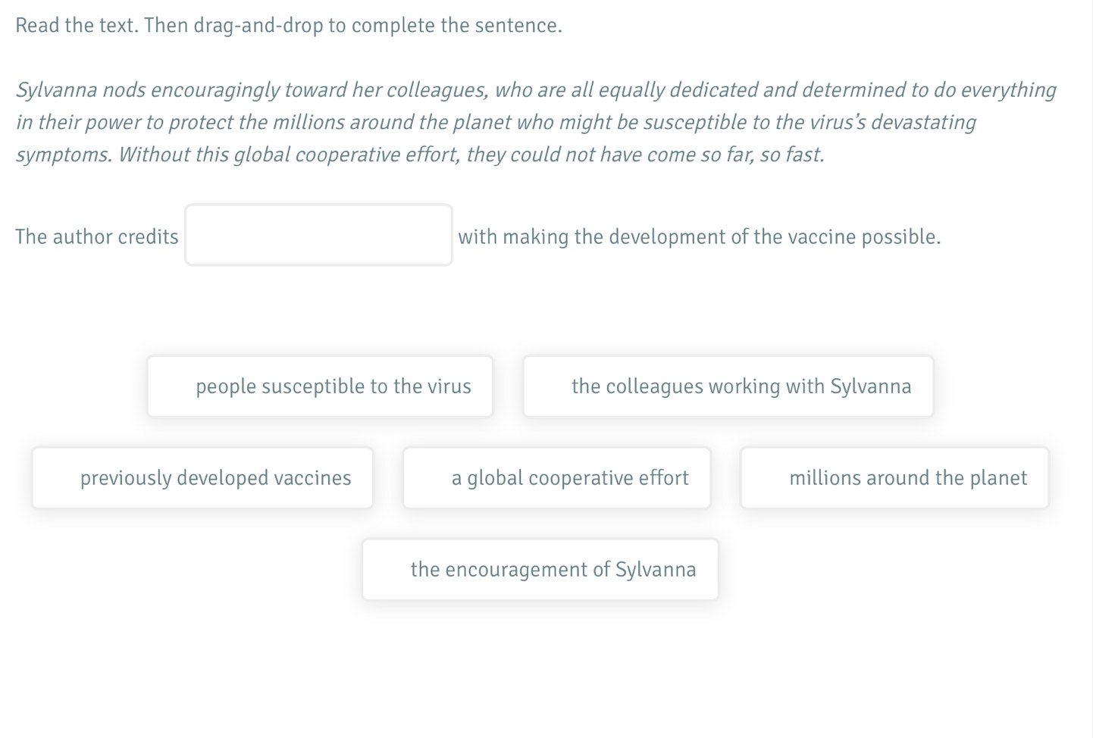
Task: Click the empty answer drop box
Action: [318, 235]
